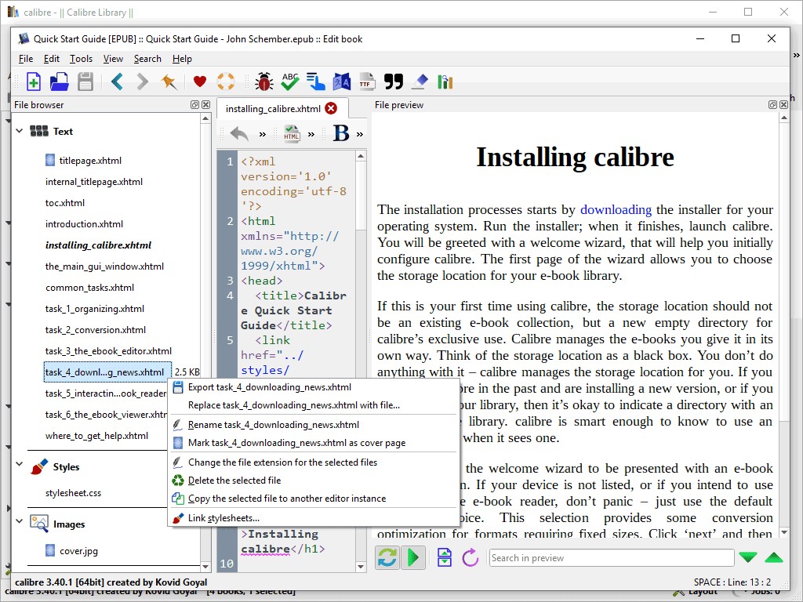Viewport: 803px width, 602px height.
Task: Choose Copy selected file to another editor instance
Action: click(x=313, y=498)
